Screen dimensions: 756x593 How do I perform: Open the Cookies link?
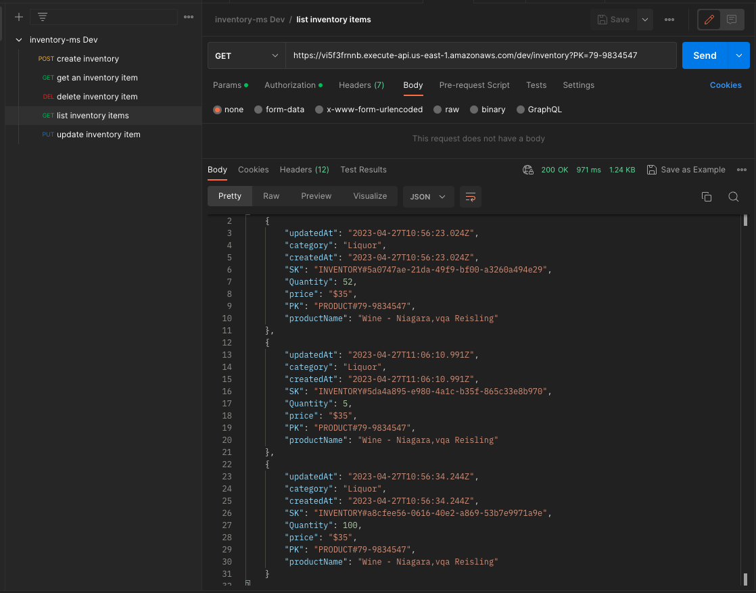(725, 85)
